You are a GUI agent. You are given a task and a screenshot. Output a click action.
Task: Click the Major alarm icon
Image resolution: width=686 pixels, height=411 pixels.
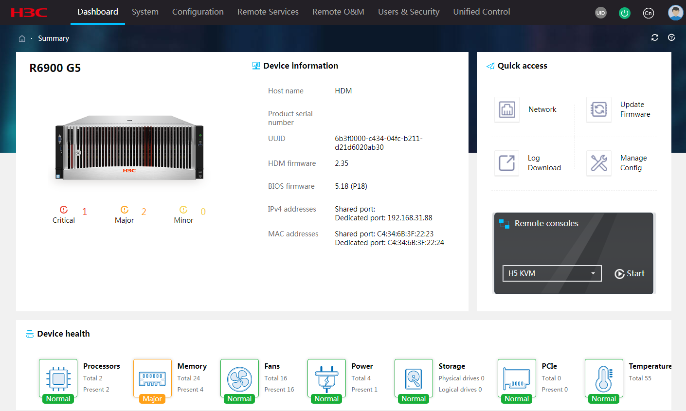click(x=125, y=210)
